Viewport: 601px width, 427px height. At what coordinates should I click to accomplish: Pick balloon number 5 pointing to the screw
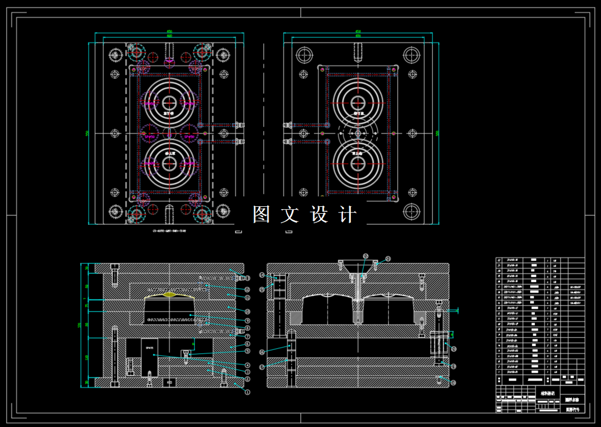[248, 351]
